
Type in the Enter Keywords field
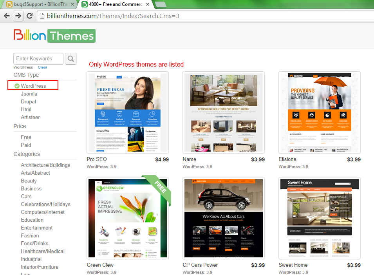click(38, 59)
